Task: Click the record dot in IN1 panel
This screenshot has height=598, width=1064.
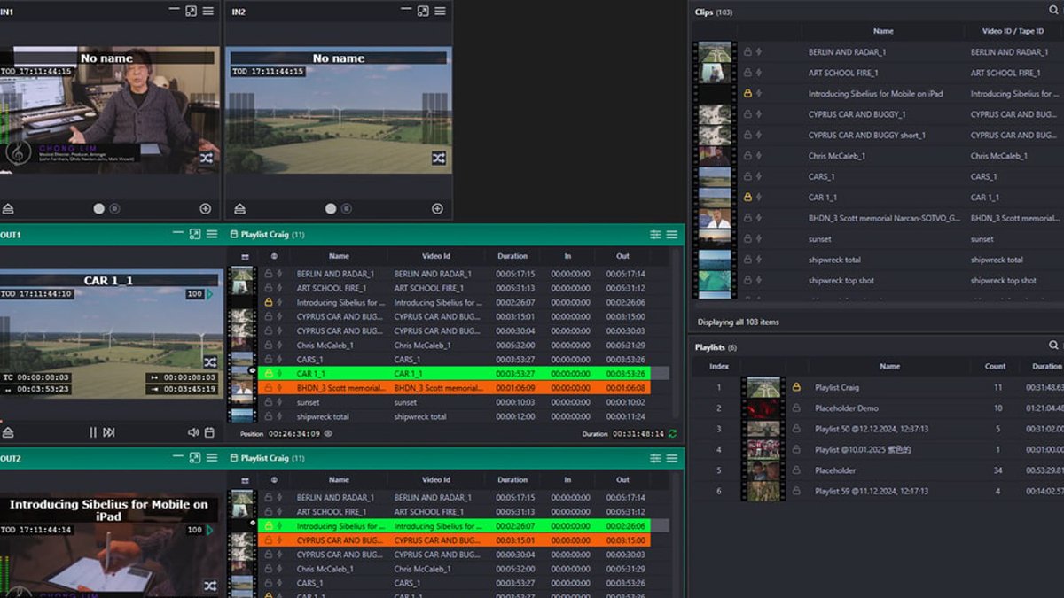Action: [x=115, y=209]
